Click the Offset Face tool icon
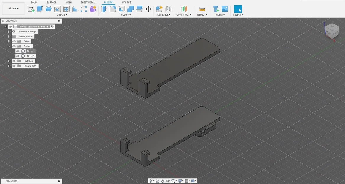345x184 pixels. point(140,9)
